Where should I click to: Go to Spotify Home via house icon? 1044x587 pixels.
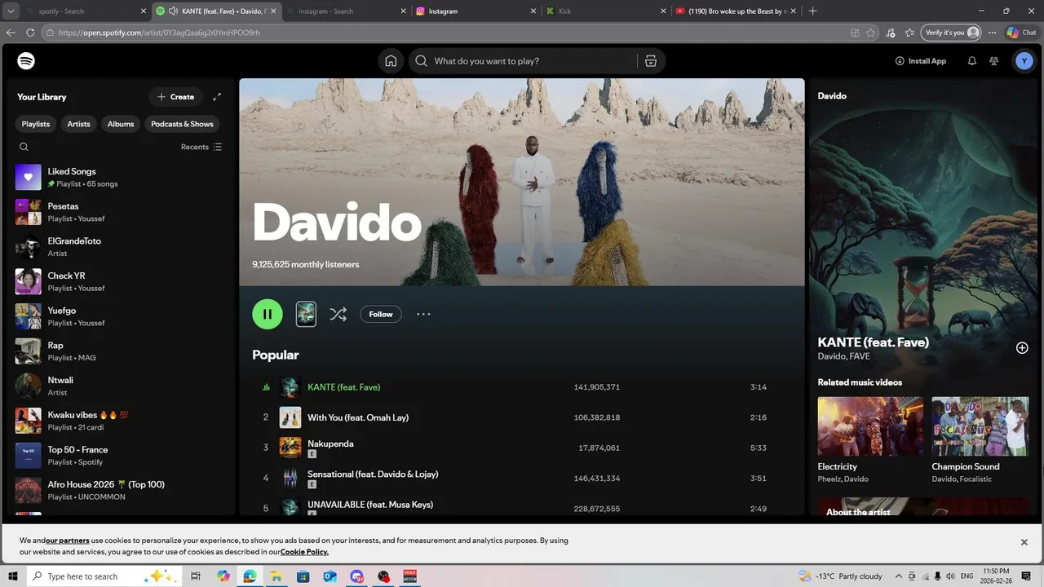tap(391, 61)
